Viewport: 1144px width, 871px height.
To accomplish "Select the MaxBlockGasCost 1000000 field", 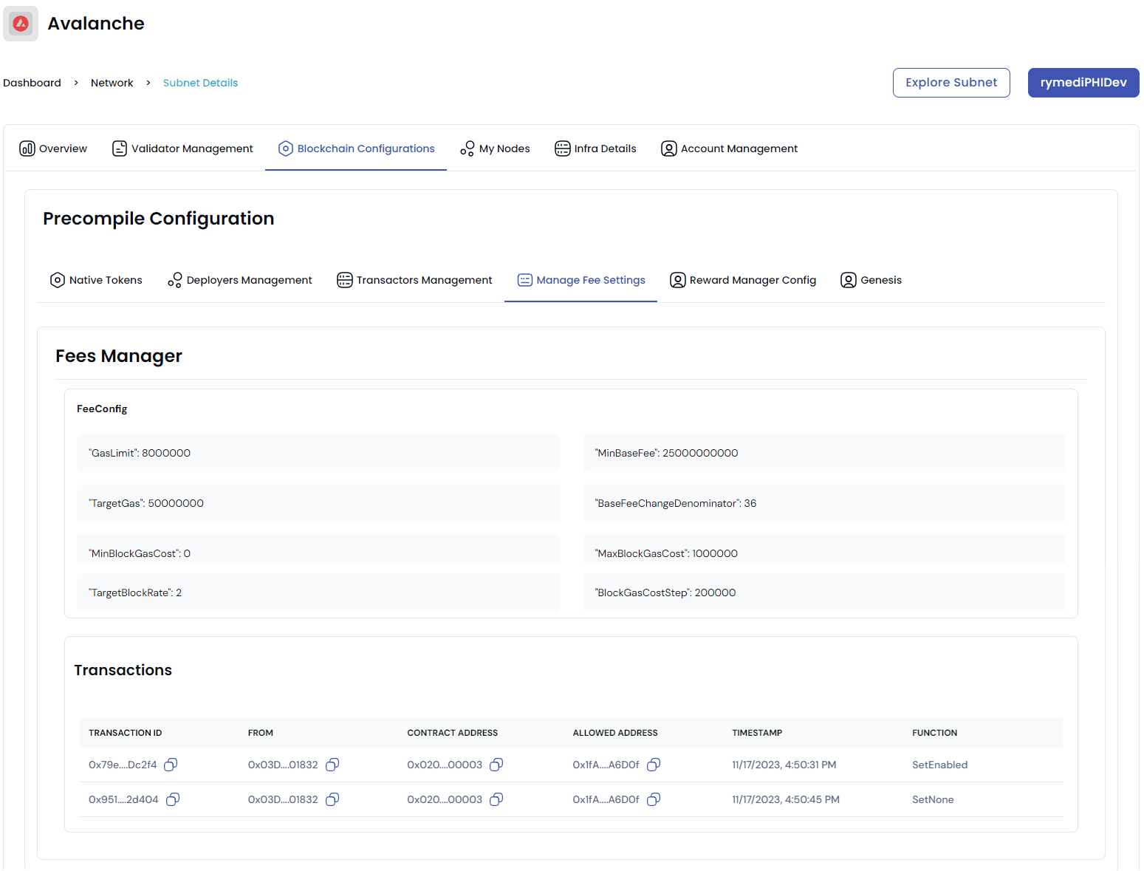I will (x=824, y=550).
